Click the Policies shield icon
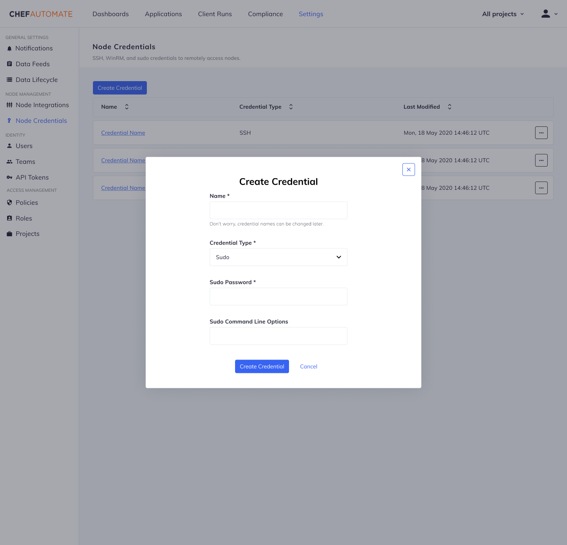This screenshot has width=567, height=545. pos(9,202)
